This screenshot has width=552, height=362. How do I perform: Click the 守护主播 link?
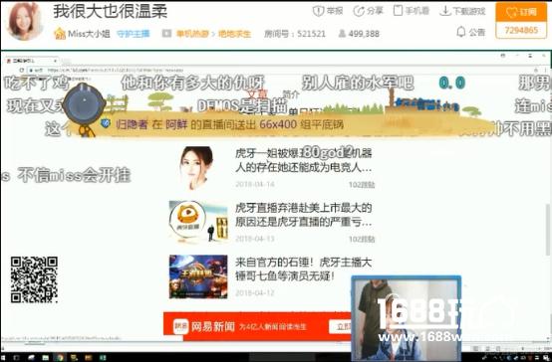134,34
